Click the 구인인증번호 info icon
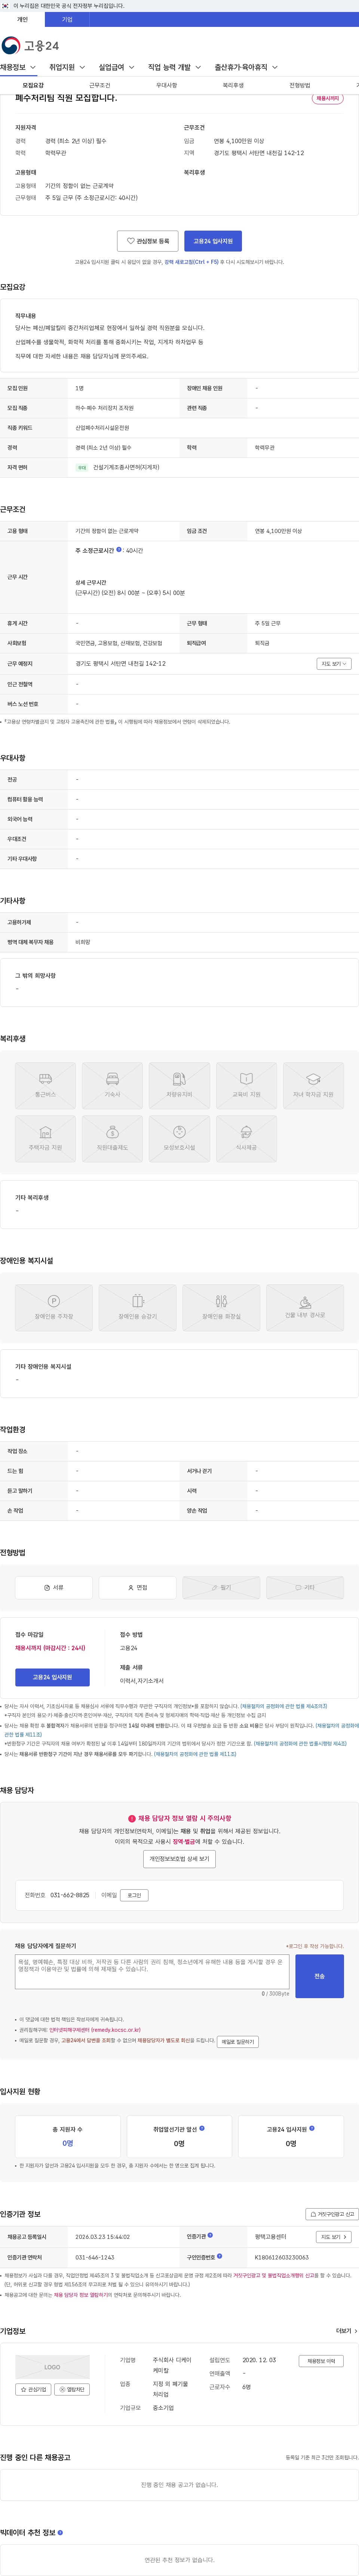 coord(219,2256)
